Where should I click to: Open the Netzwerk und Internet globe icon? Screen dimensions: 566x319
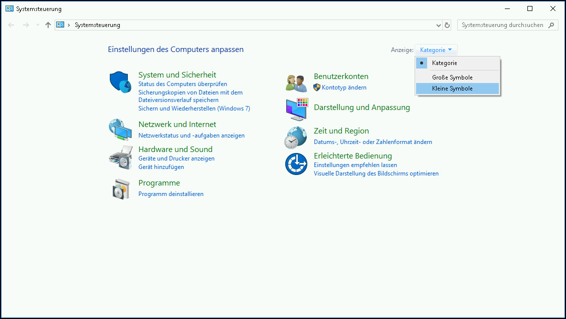(x=120, y=129)
